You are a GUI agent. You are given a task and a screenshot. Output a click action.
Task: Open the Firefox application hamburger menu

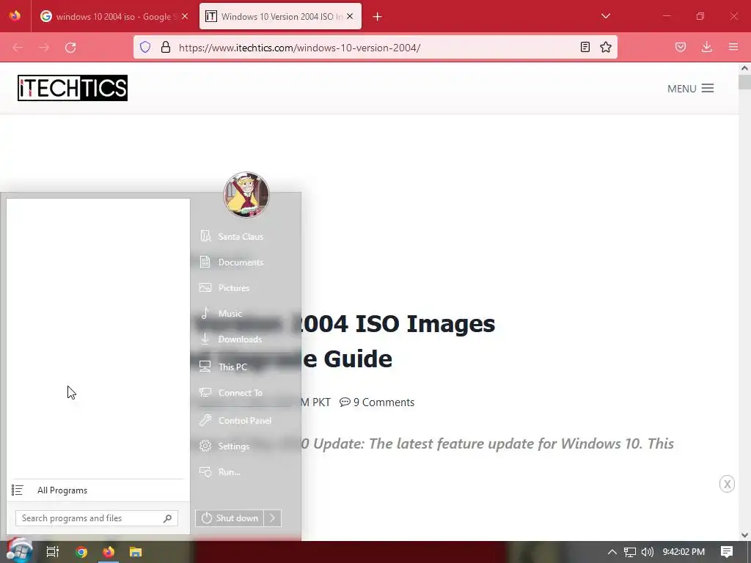[733, 47]
